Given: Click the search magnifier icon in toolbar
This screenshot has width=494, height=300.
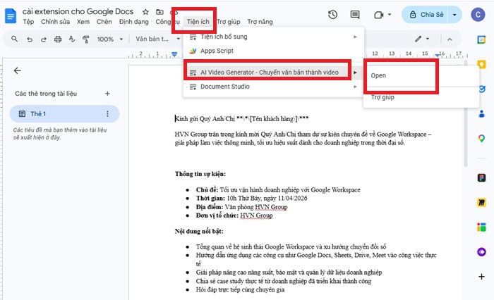Looking at the screenshot, I should 13,39.
